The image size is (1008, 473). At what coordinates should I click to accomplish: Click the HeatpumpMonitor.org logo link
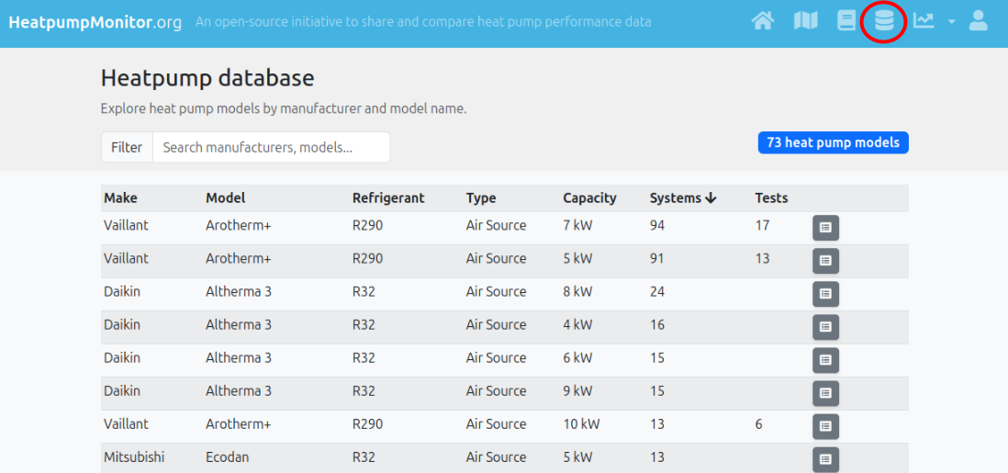(x=95, y=21)
